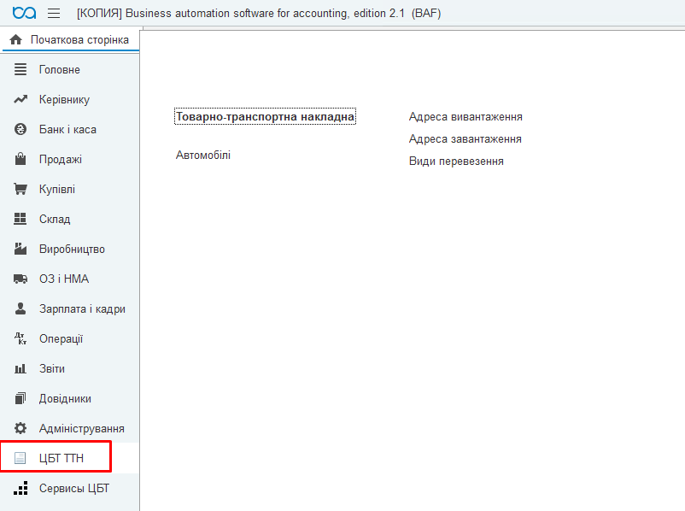Open the hamburger main menu icon
This screenshot has width=685, height=511.
pos(54,14)
